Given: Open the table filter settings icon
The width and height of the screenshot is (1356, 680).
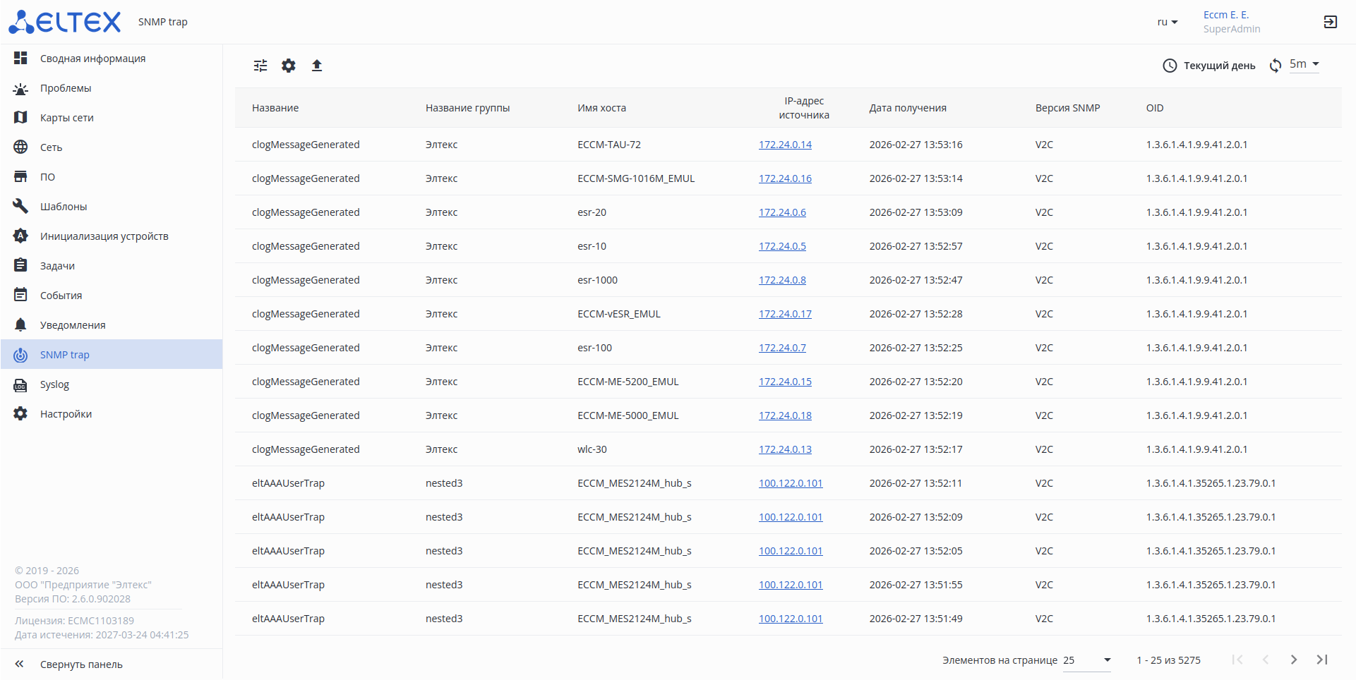Looking at the screenshot, I should point(260,66).
